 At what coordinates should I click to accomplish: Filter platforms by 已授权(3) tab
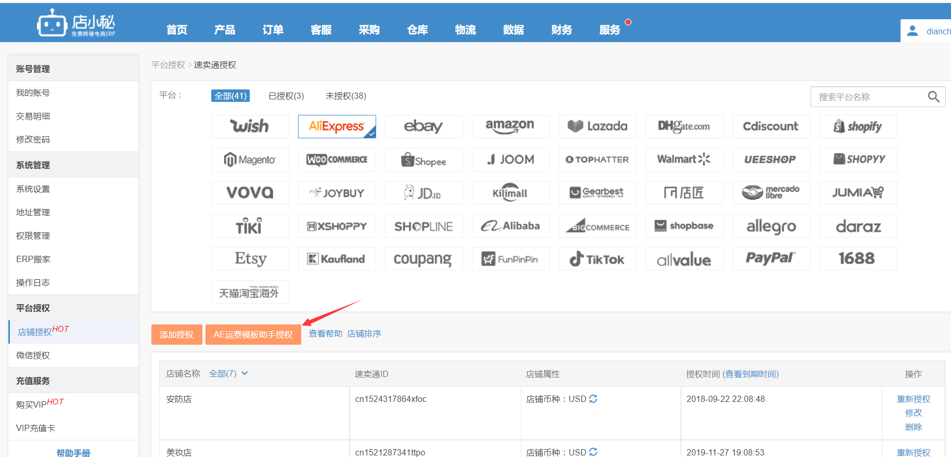click(286, 96)
